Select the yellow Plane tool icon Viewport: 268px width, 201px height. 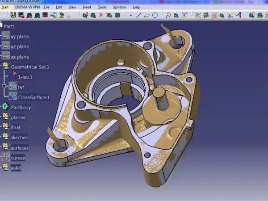[147, 15]
